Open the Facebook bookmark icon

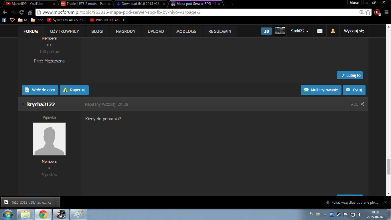point(4,20)
